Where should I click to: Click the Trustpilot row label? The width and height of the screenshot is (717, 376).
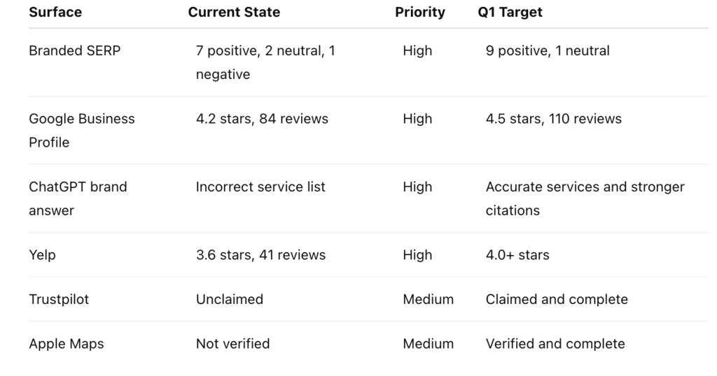tap(59, 299)
